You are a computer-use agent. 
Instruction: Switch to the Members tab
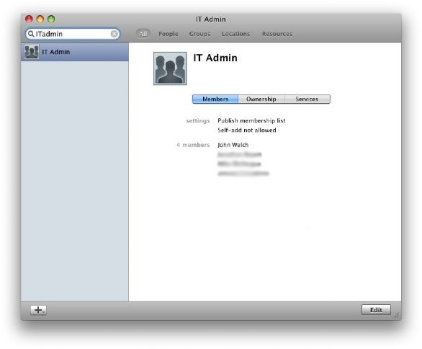215,99
